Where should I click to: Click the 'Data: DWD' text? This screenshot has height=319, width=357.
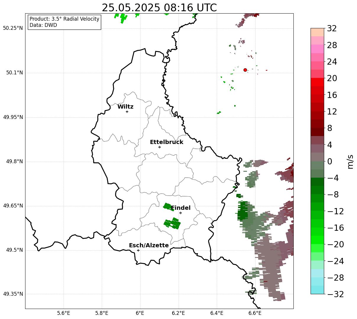click(43, 25)
